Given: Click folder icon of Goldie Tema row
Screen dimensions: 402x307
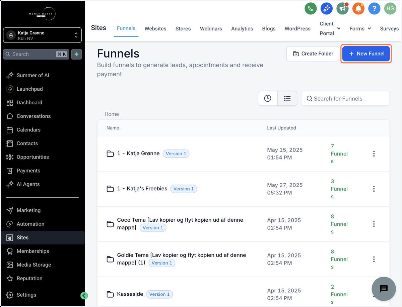Looking at the screenshot, I should tap(110, 259).
